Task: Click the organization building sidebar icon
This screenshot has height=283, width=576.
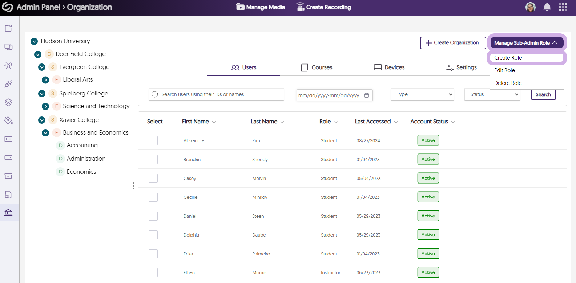Action: click(8, 212)
